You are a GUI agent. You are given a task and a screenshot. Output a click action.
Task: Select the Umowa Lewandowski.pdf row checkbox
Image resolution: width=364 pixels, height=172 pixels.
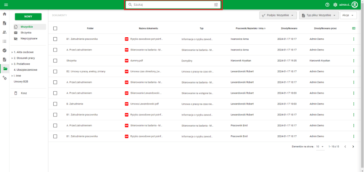55,104
